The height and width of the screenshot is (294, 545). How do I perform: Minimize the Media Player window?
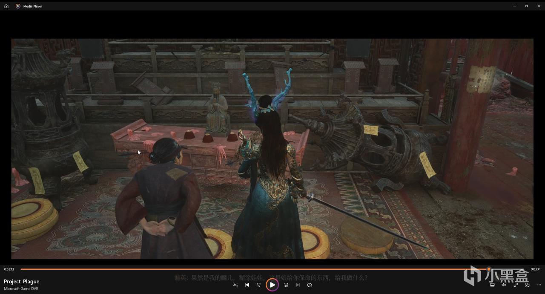coord(515,6)
